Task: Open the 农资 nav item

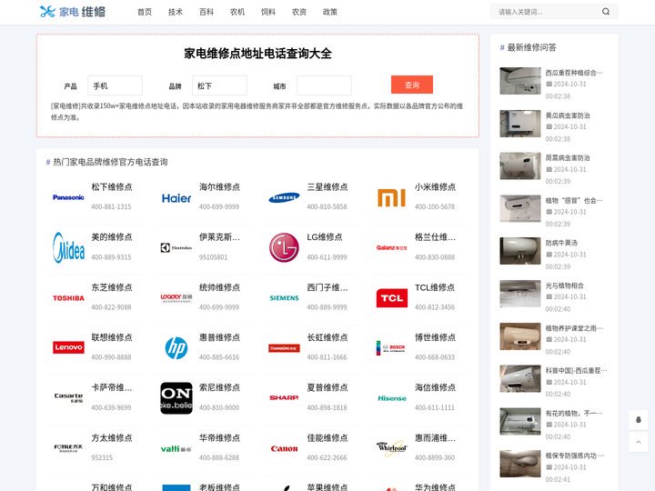Action: 299,12
